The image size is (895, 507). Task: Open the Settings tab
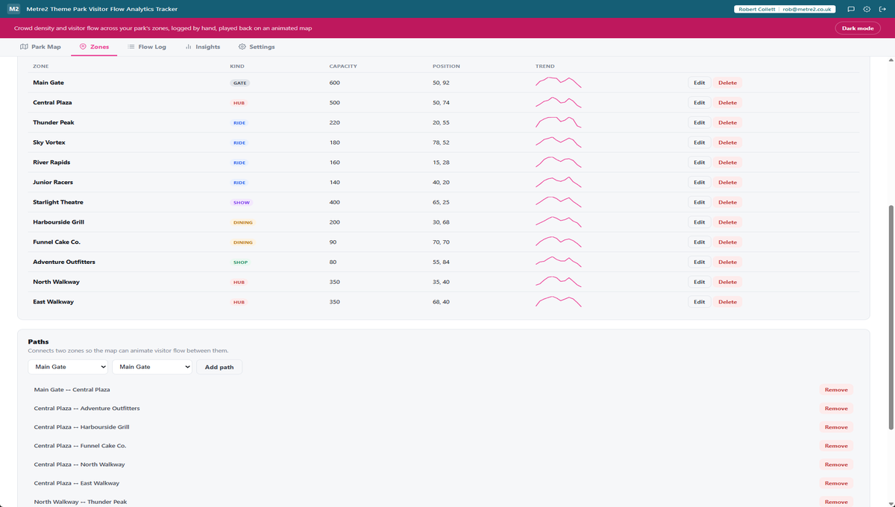point(257,47)
